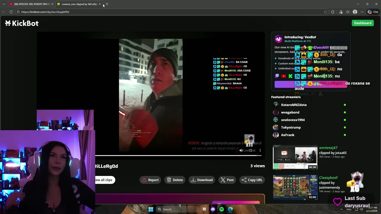Close the roxanne_roxx clip tab
The image size is (381, 214).
click(100, 4)
